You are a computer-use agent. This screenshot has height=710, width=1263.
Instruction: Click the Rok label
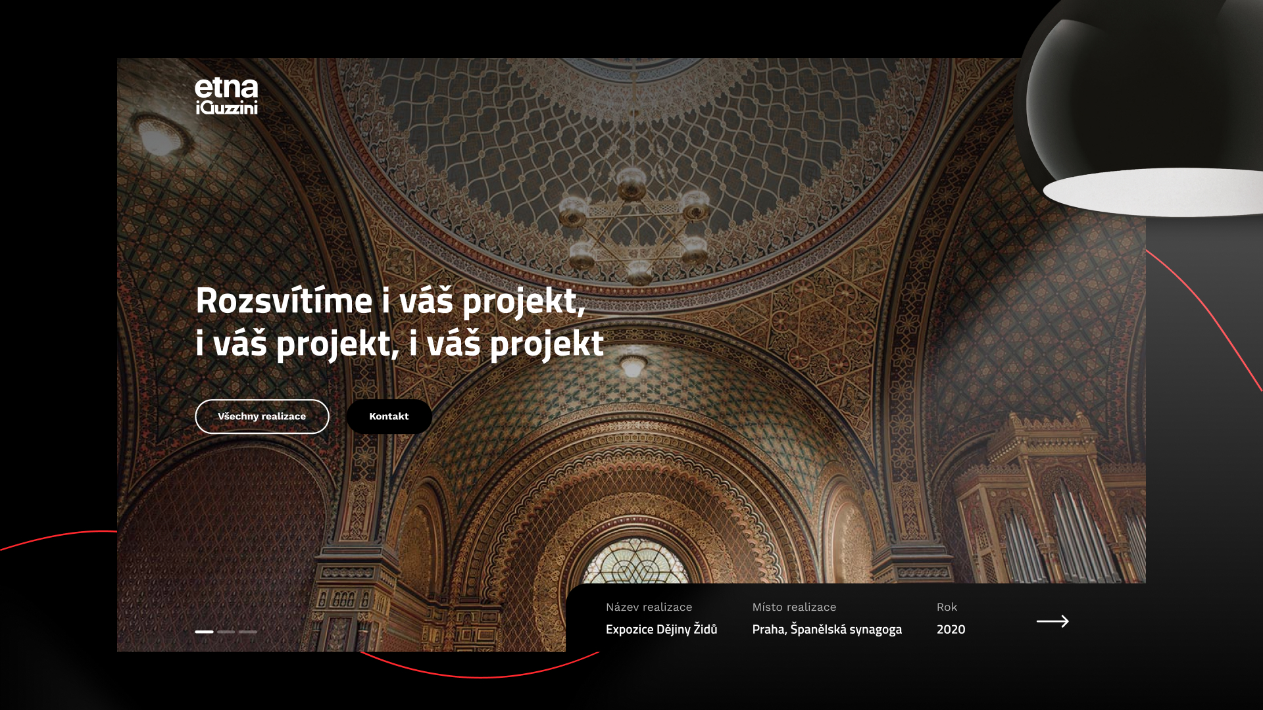click(x=947, y=607)
